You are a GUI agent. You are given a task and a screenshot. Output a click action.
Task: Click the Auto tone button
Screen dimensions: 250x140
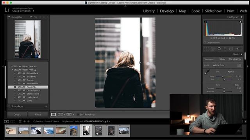[237, 85]
